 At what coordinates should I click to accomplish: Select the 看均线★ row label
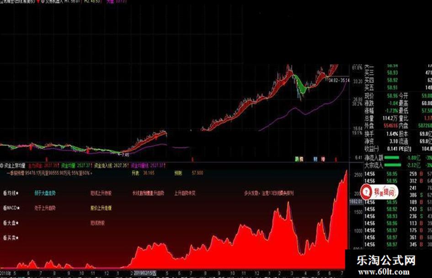coord(11,193)
